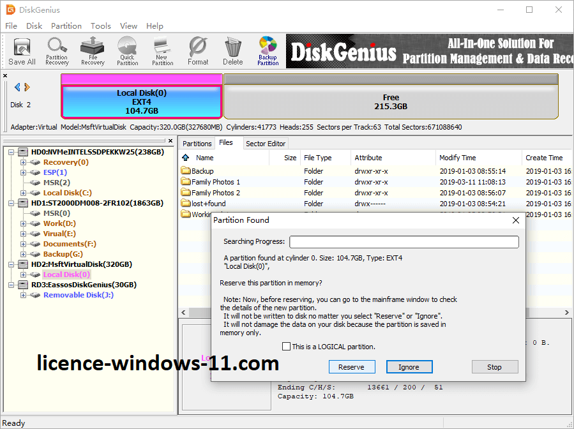Click the Quick Partition icon
The width and height of the screenshot is (574, 429).
pos(127,51)
